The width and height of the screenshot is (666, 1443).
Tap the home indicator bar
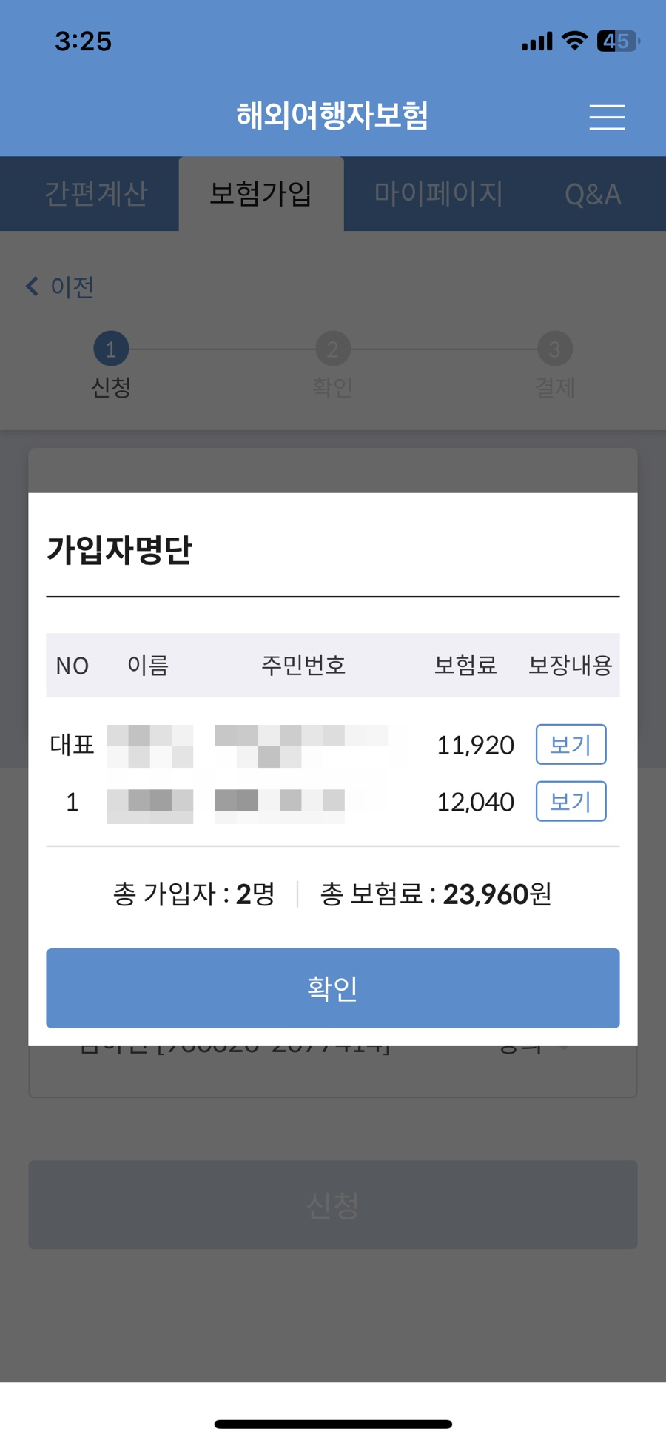(x=333, y=1424)
